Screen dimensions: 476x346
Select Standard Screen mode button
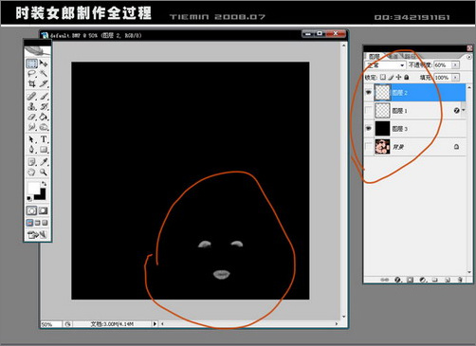[x=29, y=223]
